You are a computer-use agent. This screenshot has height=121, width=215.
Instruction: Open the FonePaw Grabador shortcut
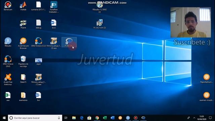pyautogui.click(x=54, y=7)
